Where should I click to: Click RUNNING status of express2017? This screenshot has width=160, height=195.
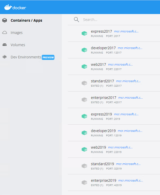click(97, 36)
